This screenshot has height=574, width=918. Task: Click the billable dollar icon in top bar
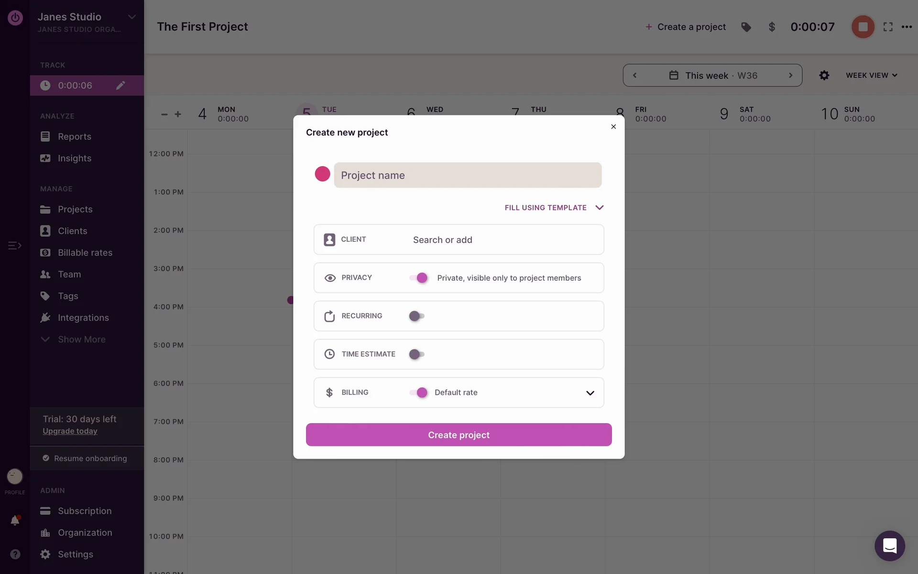point(771,27)
